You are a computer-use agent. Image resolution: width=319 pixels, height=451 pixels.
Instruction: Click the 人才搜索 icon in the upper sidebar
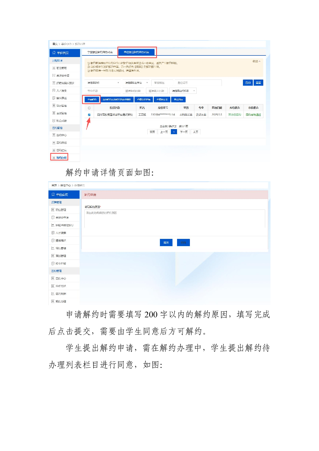pos(54,91)
